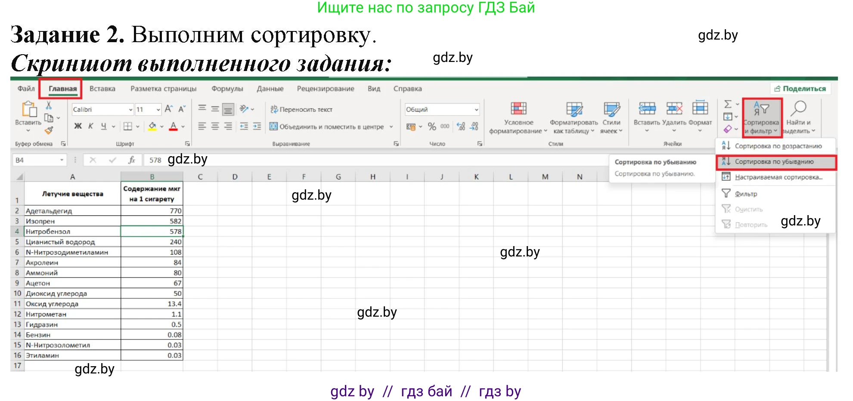
Task: Pick a font color from the А swatch
Action: pos(174,126)
